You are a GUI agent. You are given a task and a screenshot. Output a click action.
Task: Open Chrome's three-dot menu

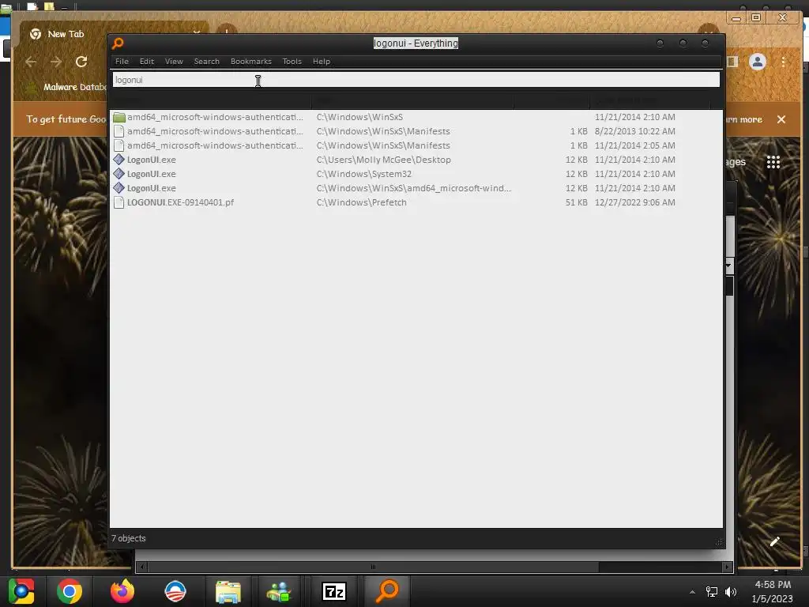pyautogui.click(x=783, y=62)
